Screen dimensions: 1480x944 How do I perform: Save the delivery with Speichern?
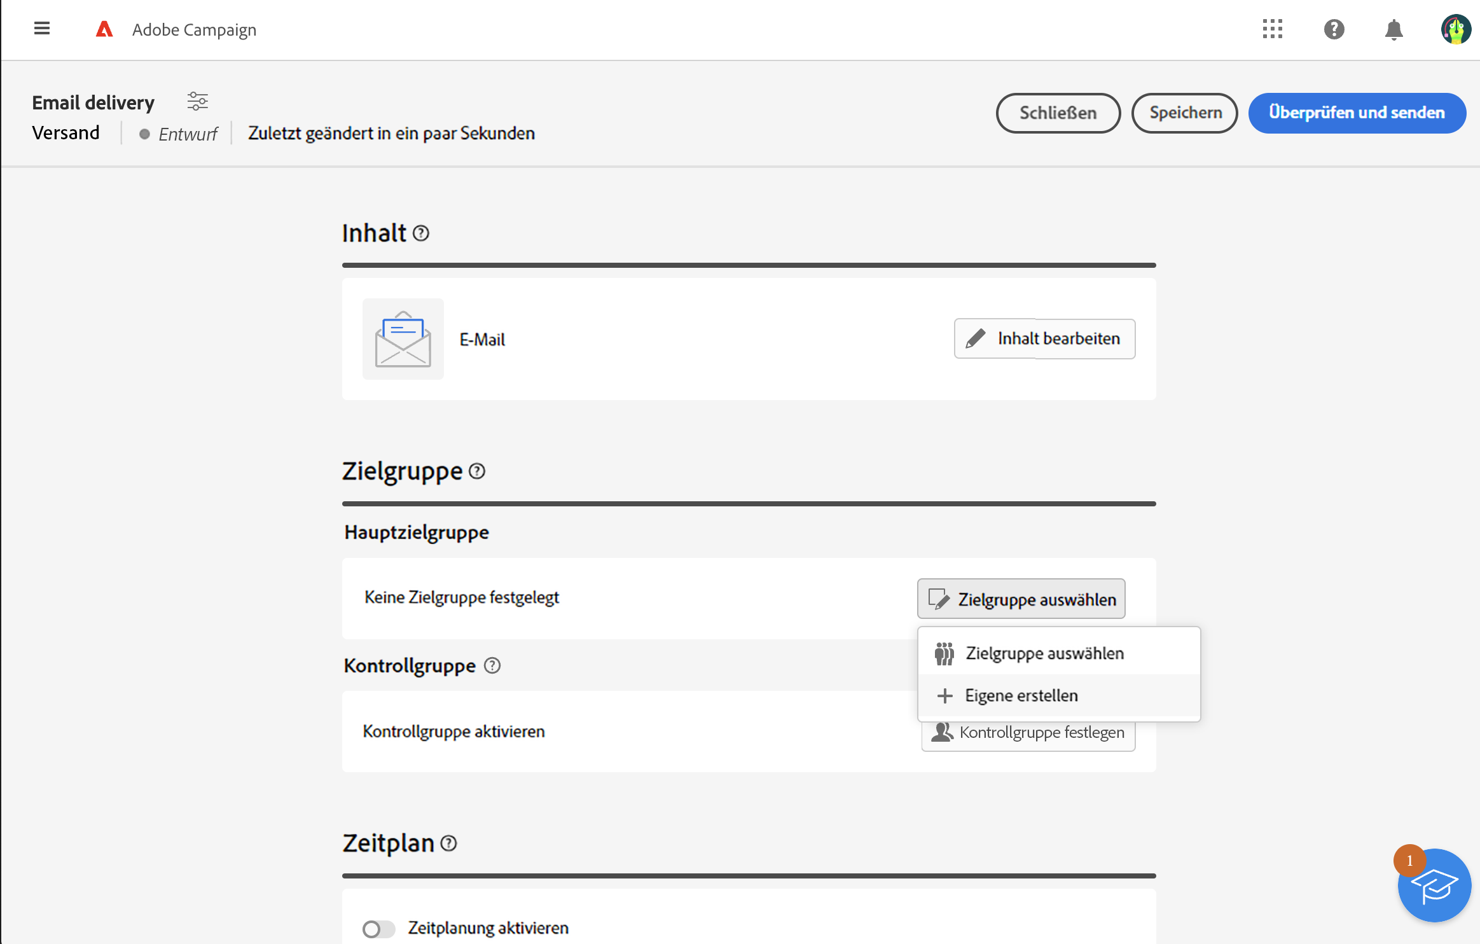pos(1184,113)
